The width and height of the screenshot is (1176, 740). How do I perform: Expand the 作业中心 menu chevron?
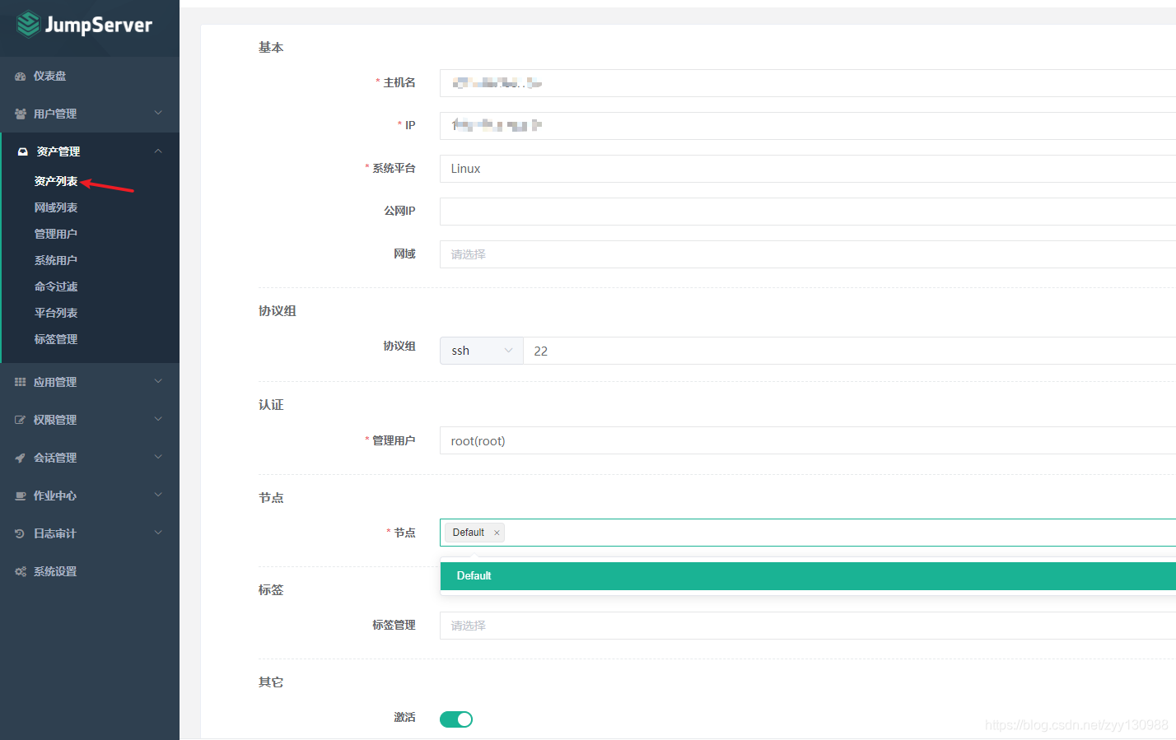(x=158, y=495)
